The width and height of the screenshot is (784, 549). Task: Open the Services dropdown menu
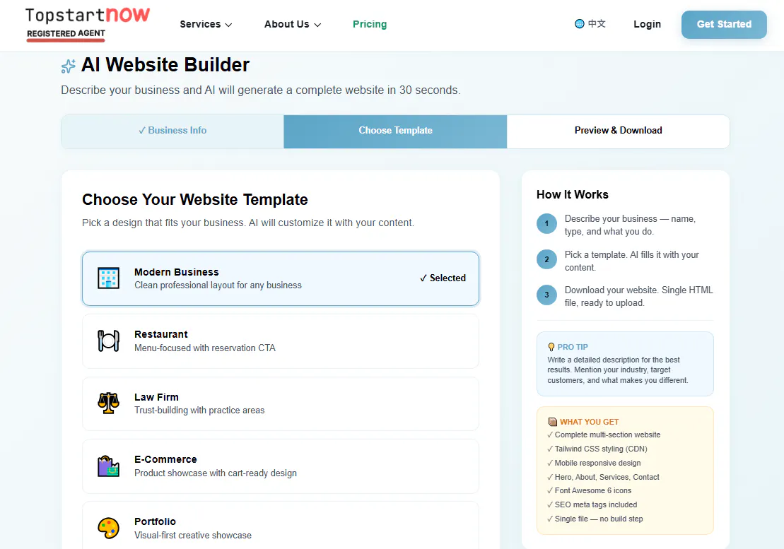point(206,24)
